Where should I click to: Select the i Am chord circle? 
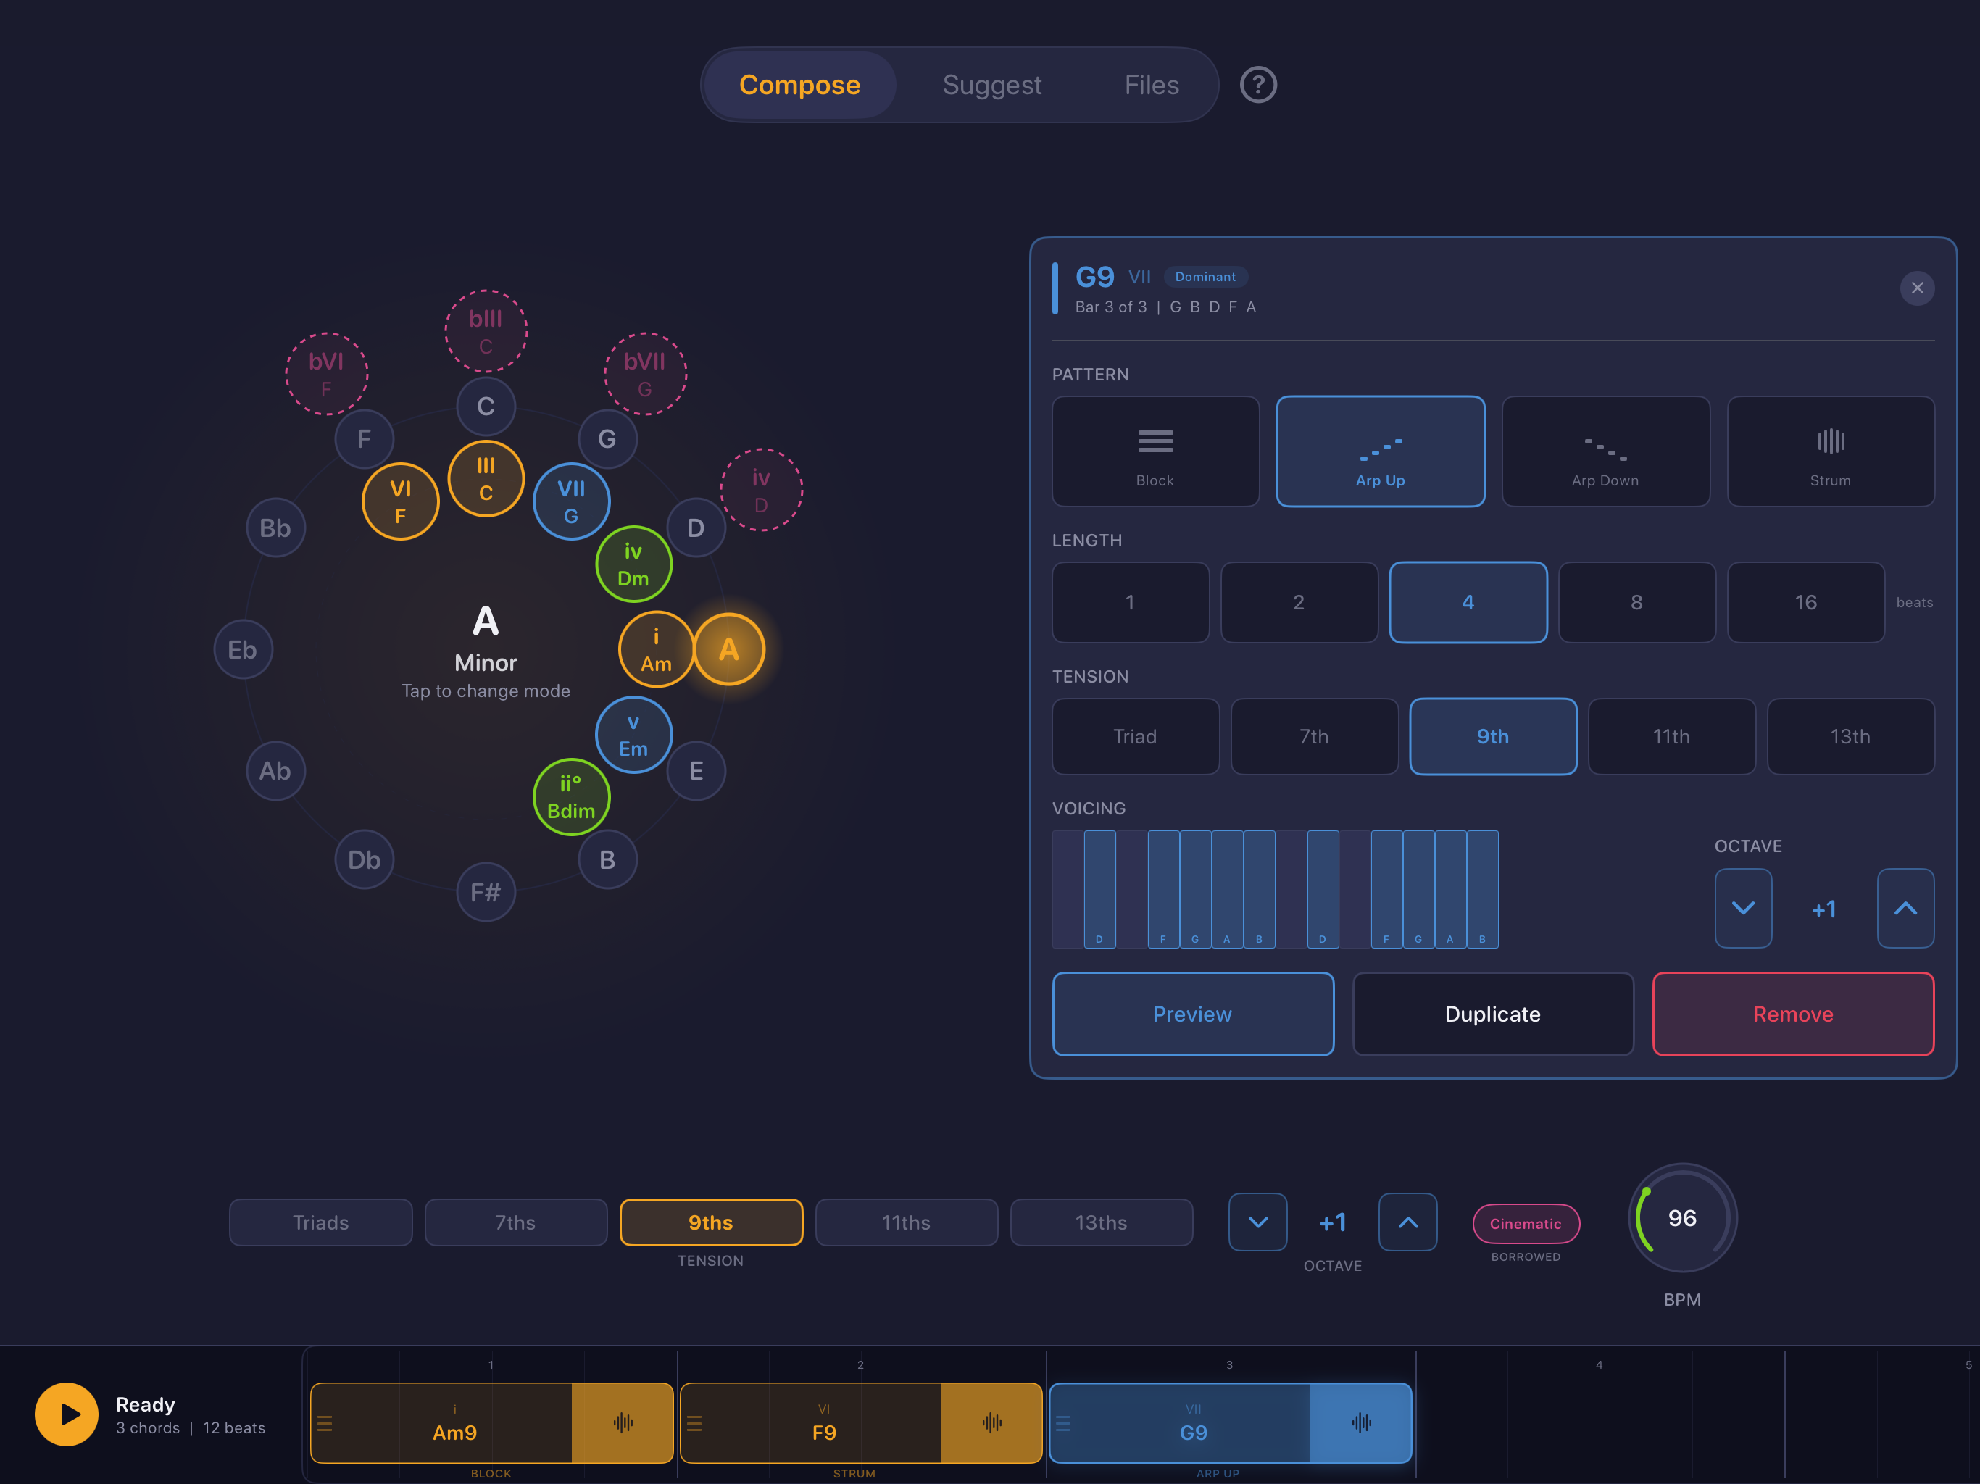(656, 649)
